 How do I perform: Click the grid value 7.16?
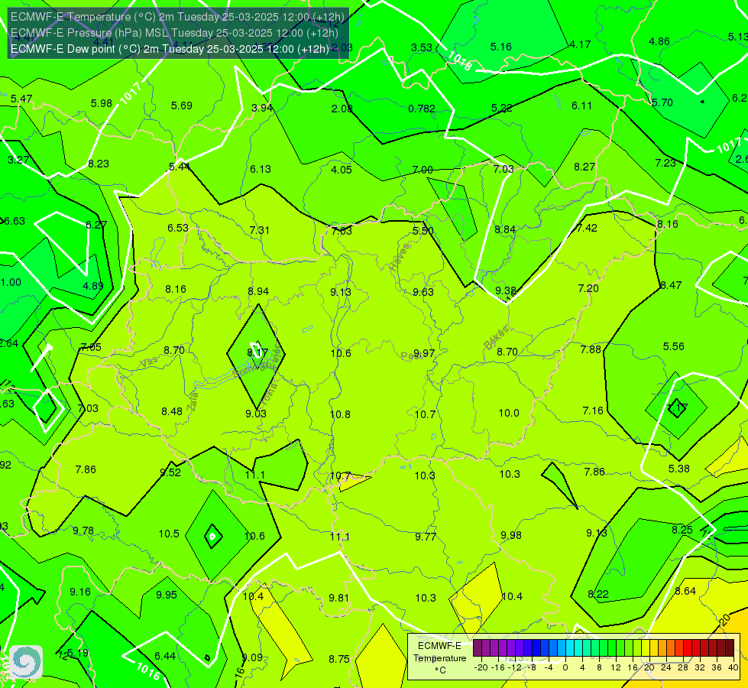pos(593,411)
